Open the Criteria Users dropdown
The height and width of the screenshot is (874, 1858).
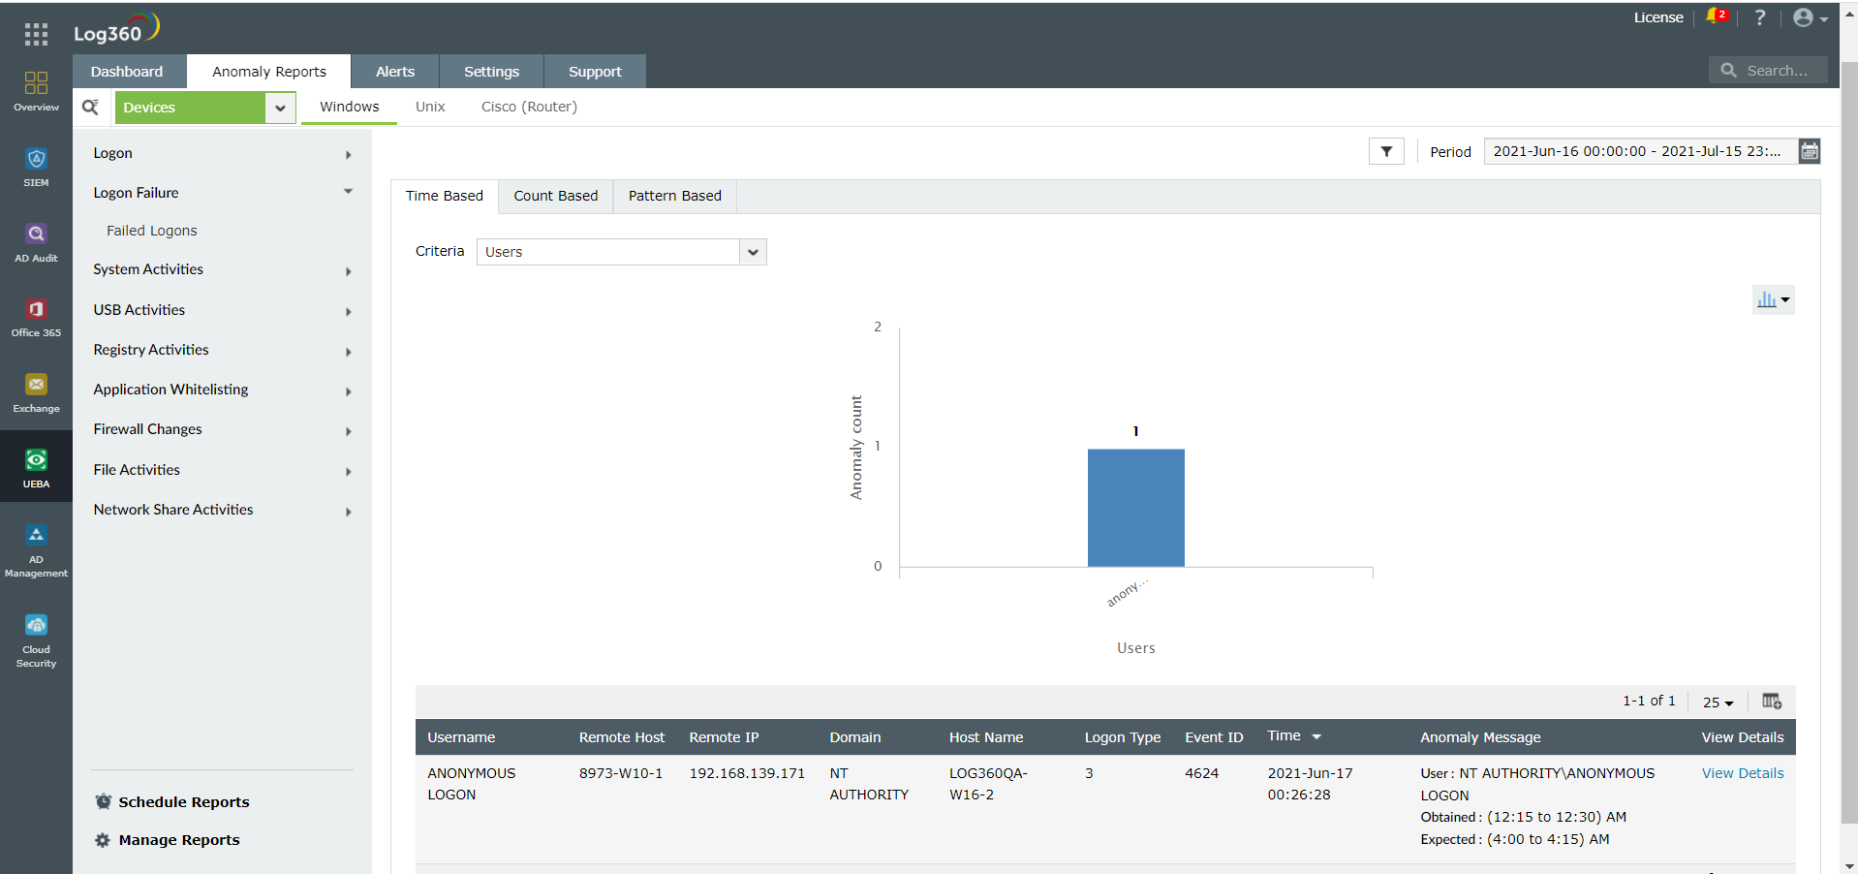click(x=621, y=252)
